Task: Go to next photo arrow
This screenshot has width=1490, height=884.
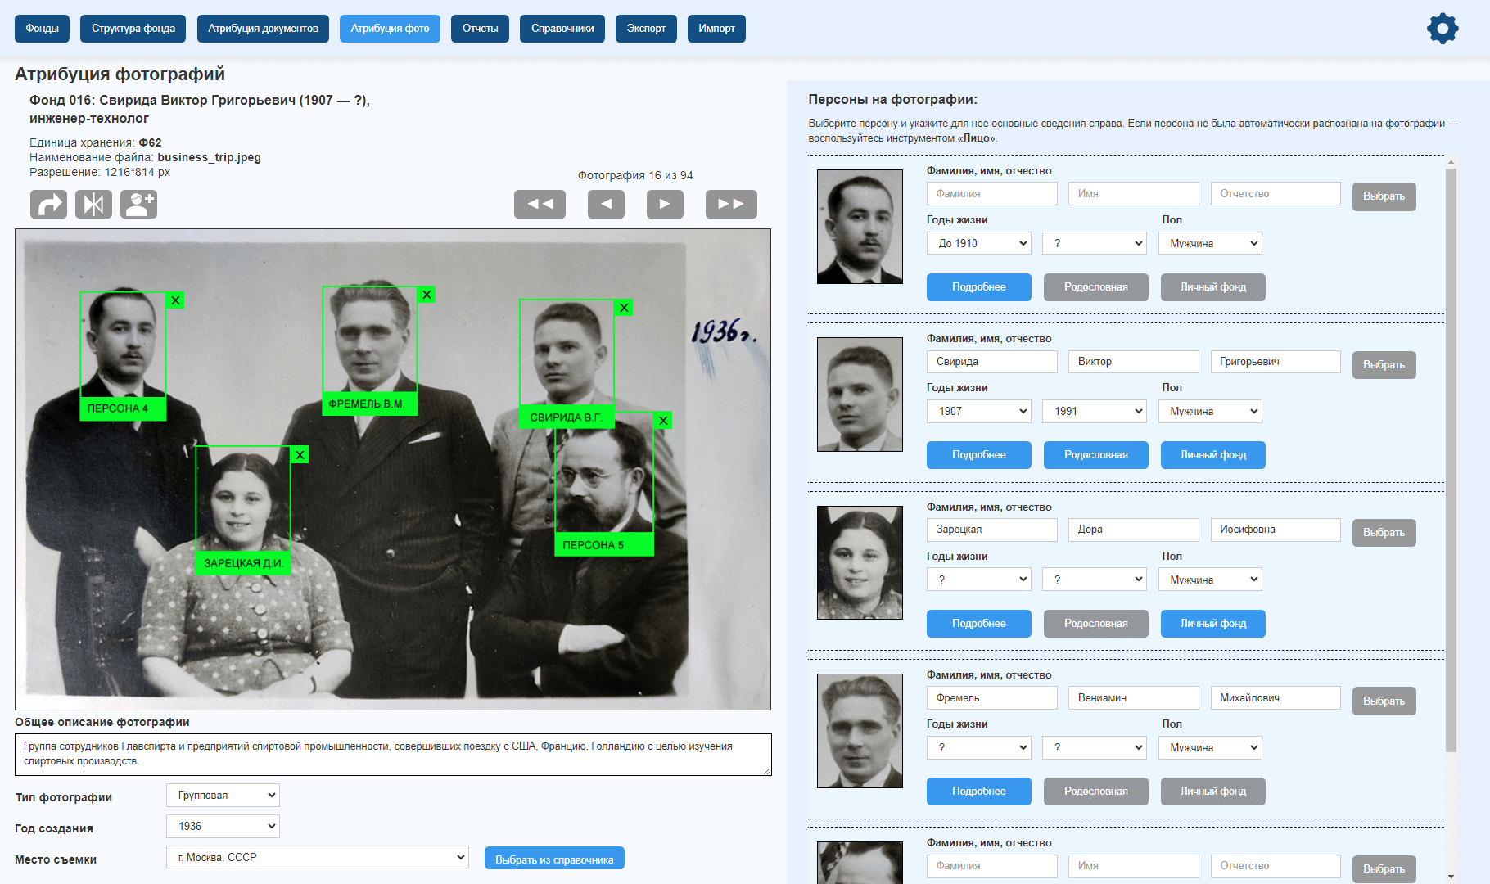Action: 665,204
